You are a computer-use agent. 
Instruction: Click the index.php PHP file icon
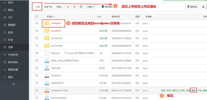(47, 68)
